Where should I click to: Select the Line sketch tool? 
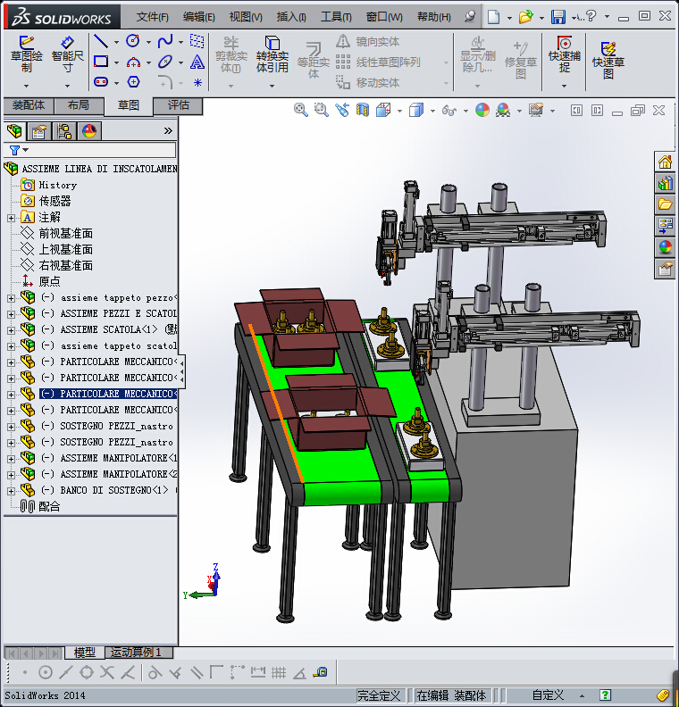101,41
